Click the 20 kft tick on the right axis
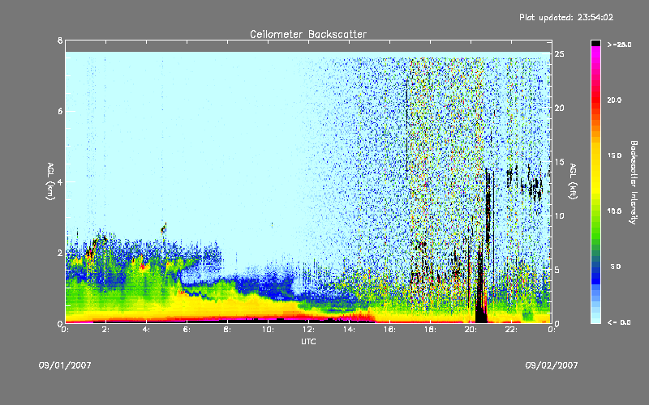The height and width of the screenshot is (405, 649). tap(559, 108)
